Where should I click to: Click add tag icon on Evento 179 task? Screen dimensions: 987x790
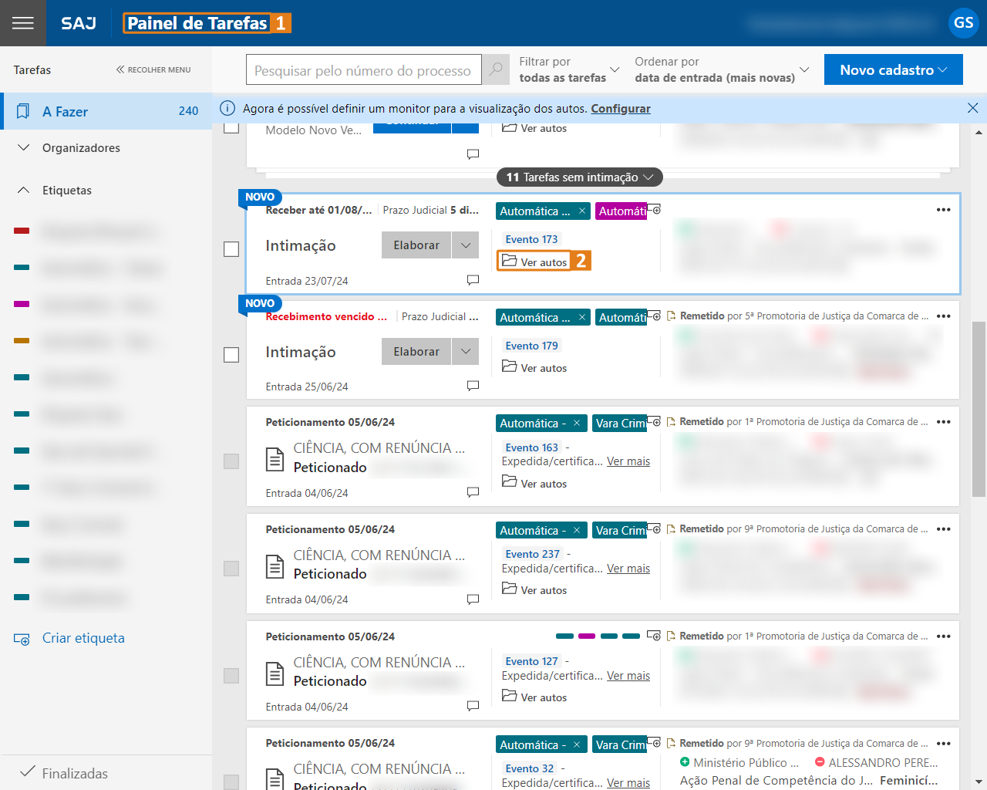pos(655,316)
